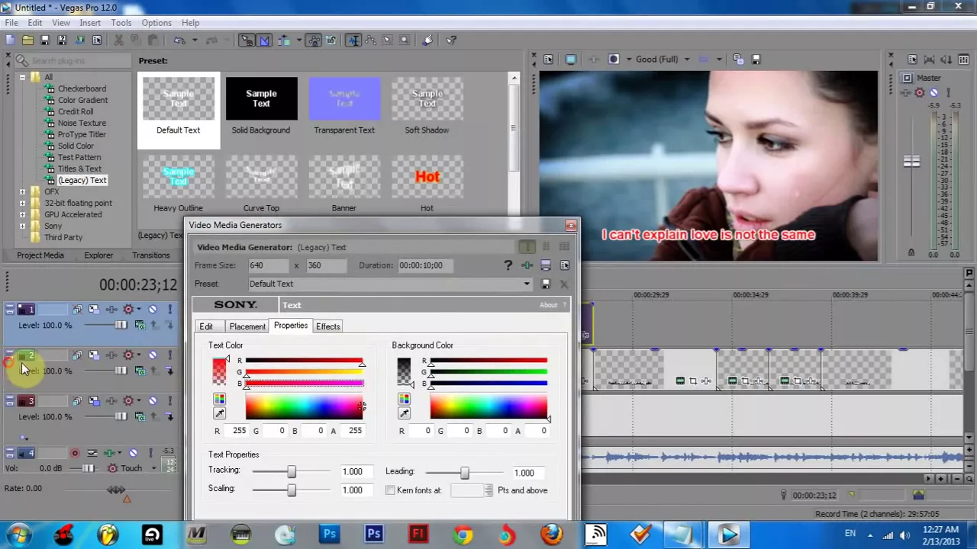Click the Leading slider handle
The image size is (977, 549).
465,473
